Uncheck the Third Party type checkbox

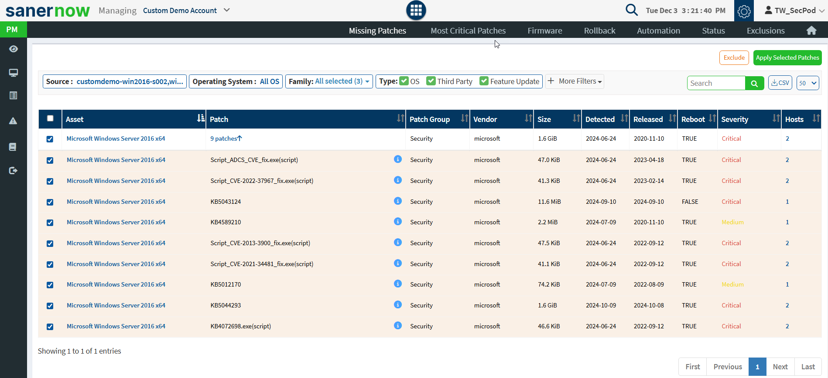pos(431,81)
